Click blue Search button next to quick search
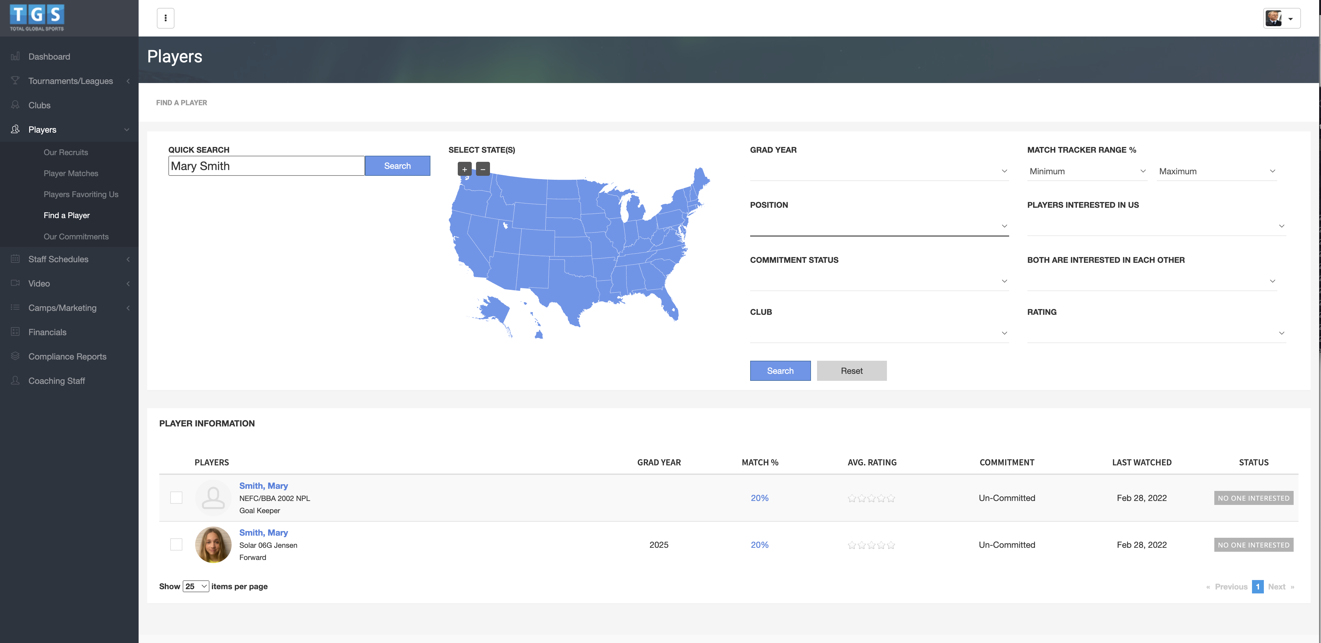 click(x=397, y=166)
